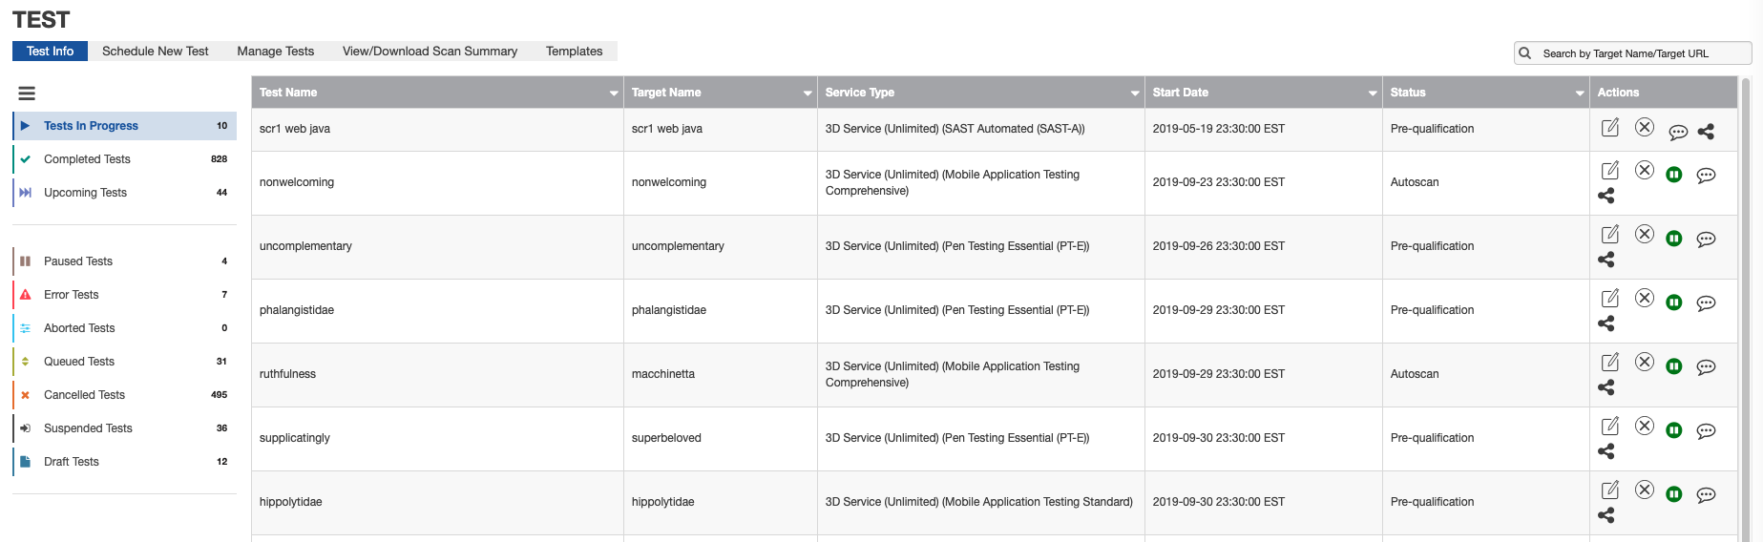Open Service Type column filter dropdown
The image size is (1763, 542).
(x=1135, y=94)
